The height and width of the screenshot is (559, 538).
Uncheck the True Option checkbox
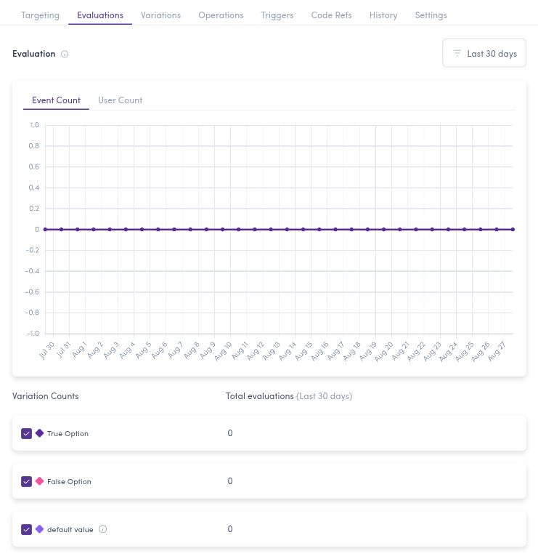point(26,433)
